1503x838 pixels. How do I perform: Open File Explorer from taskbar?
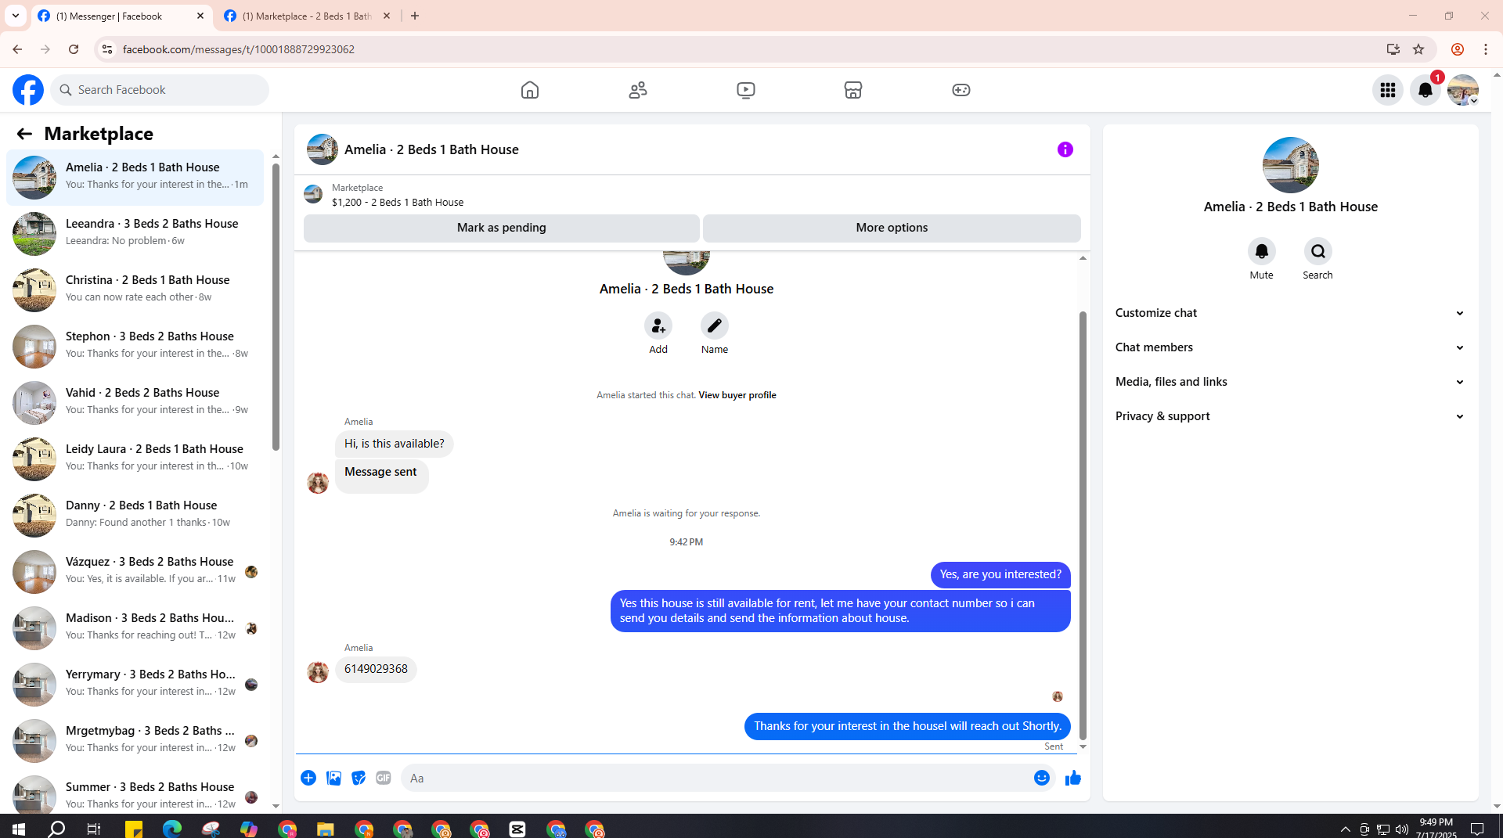click(325, 829)
